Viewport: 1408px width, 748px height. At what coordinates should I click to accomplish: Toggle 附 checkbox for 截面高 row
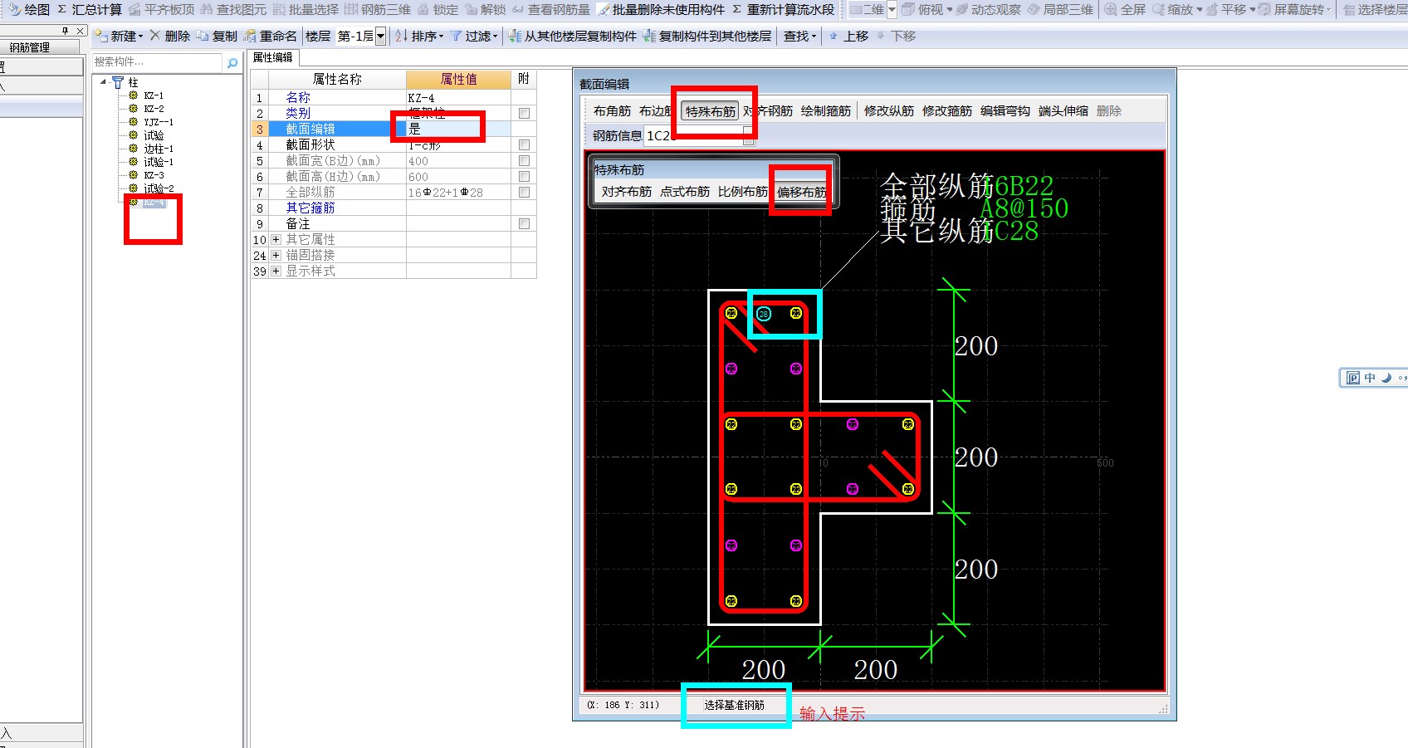click(x=524, y=177)
